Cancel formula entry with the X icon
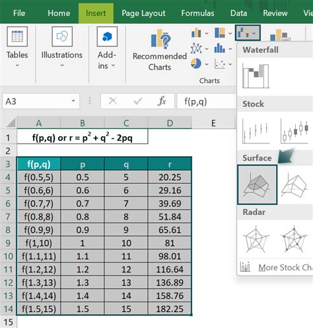Screen dimensions: 313x328 click(x=113, y=101)
